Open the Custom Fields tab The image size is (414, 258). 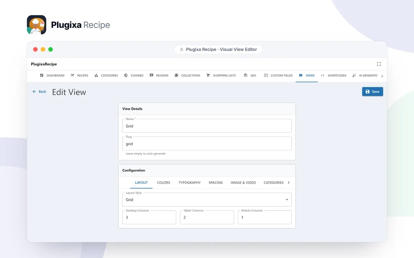coord(278,75)
